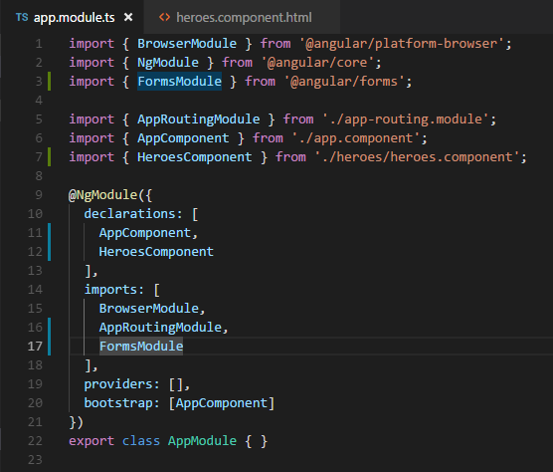Click the @NgModule decorator on line 9
The image size is (553, 472).
102,195
